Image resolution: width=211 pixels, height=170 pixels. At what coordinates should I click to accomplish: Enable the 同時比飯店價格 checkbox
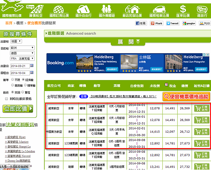coord(6,99)
